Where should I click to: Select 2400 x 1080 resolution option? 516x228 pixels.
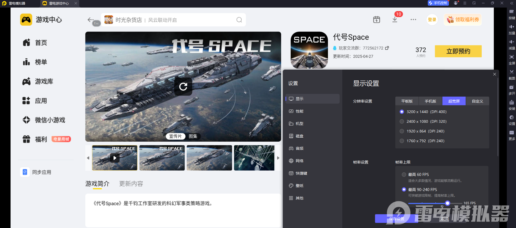coord(402,121)
